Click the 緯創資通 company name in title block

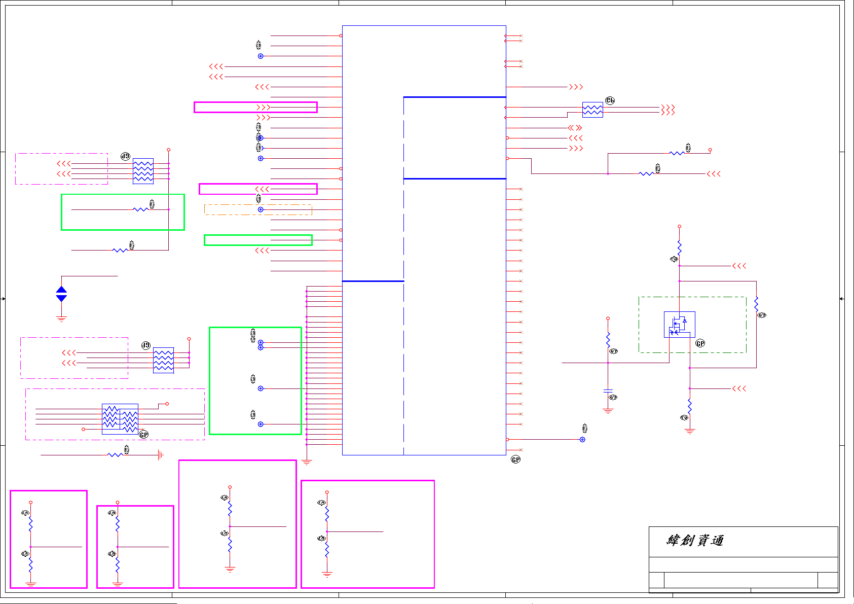[695, 540]
